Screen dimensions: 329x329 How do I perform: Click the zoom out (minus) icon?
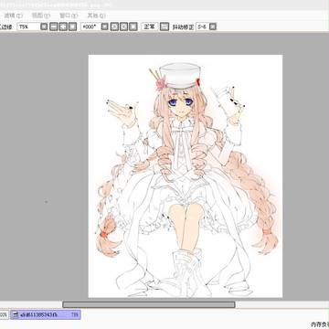tap(54, 27)
